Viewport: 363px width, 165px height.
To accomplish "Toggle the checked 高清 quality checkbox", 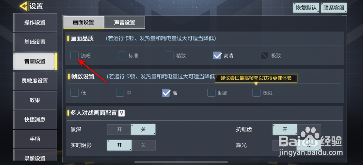I will [217, 56].
